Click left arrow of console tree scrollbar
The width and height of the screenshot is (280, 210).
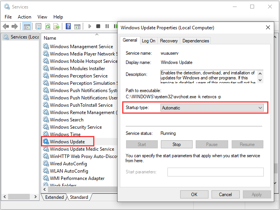(x=5, y=197)
